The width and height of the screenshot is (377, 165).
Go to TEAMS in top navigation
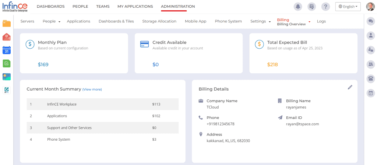pos(103,7)
